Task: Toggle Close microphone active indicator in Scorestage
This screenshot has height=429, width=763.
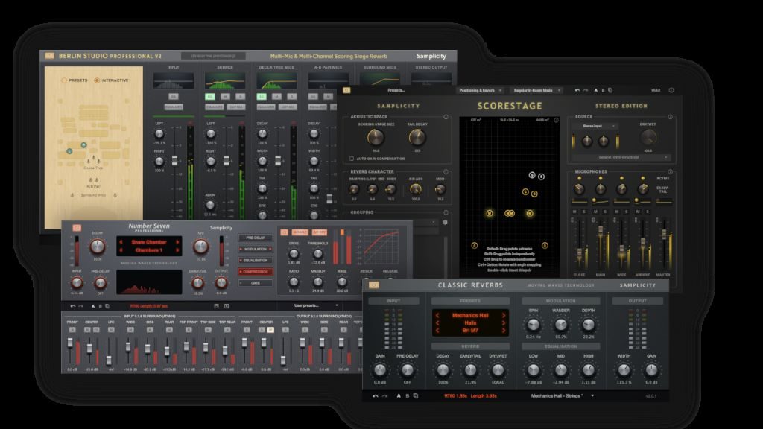Action: click(x=579, y=179)
